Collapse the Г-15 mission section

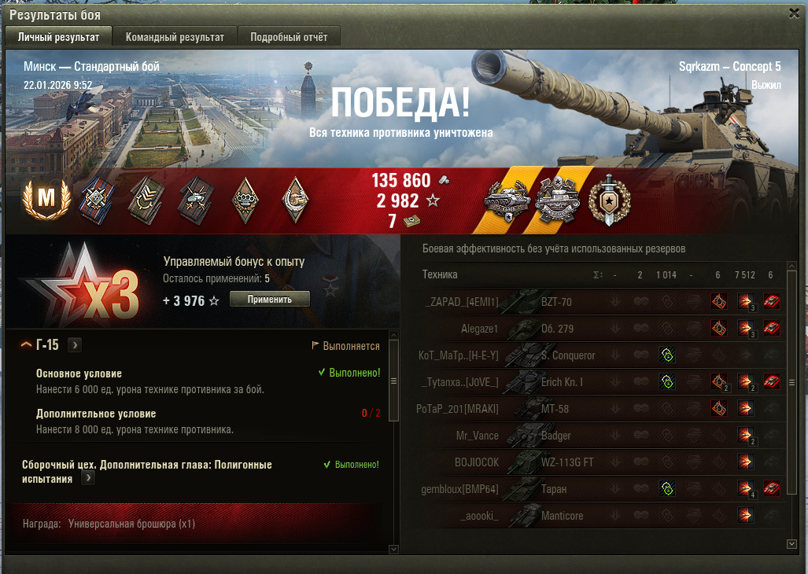pyautogui.click(x=26, y=344)
